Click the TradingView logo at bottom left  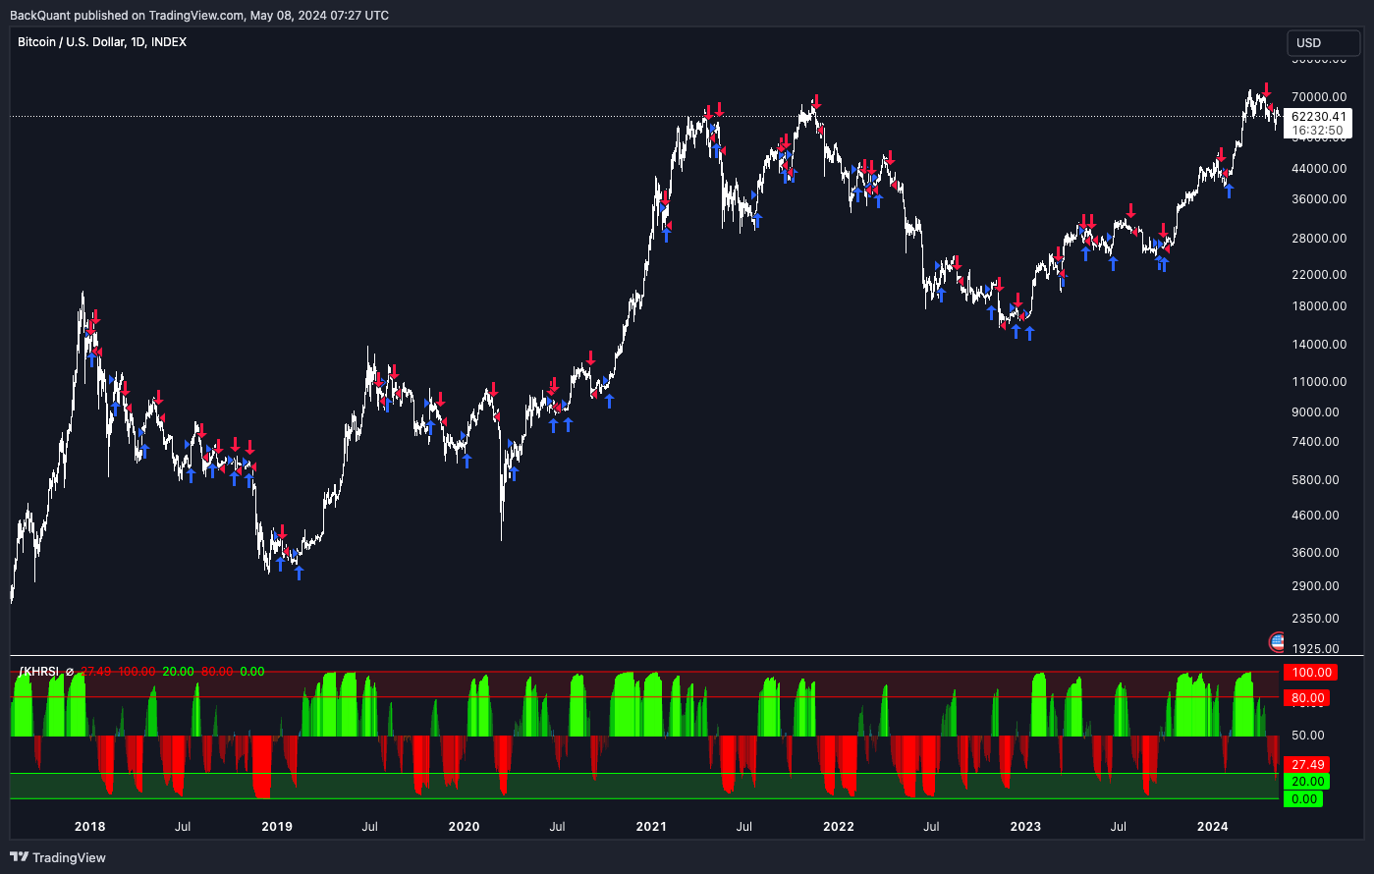click(58, 857)
